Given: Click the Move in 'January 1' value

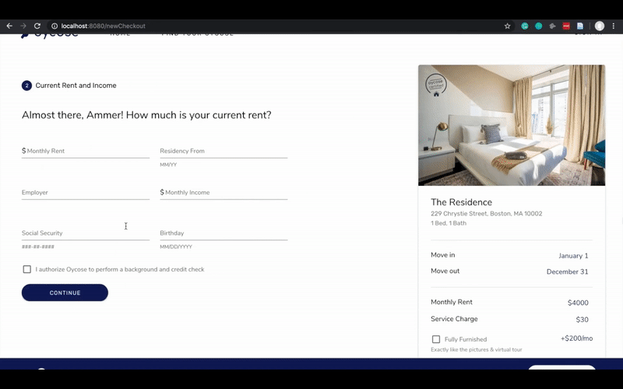Looking at the screenshot, I should tap(573, 256).
